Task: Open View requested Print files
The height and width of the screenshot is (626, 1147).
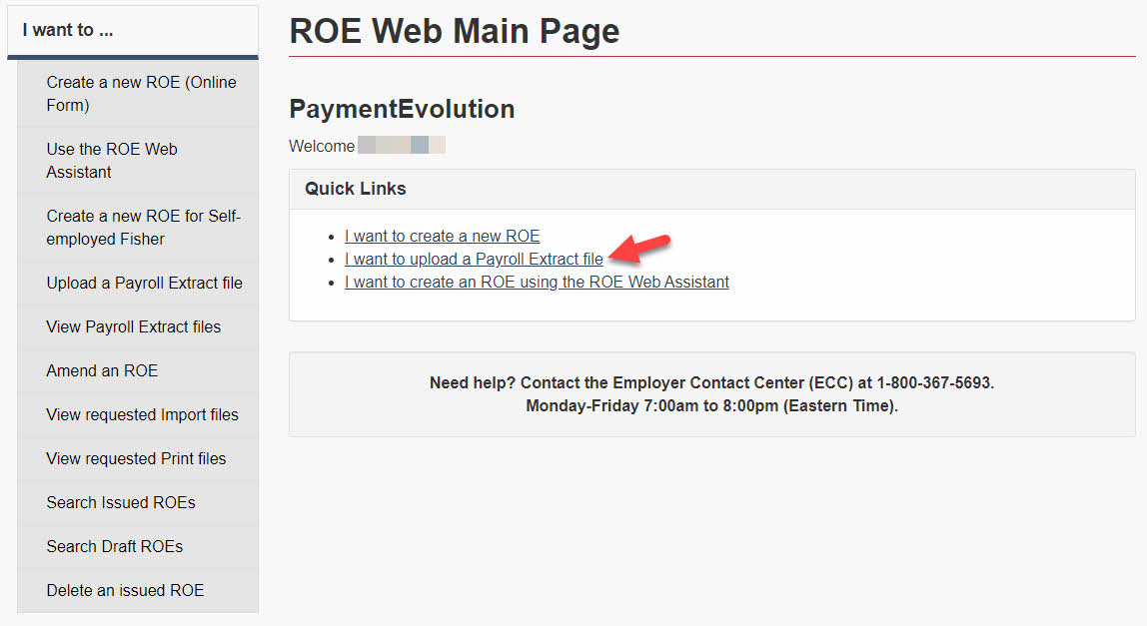Action: point(136,459)
